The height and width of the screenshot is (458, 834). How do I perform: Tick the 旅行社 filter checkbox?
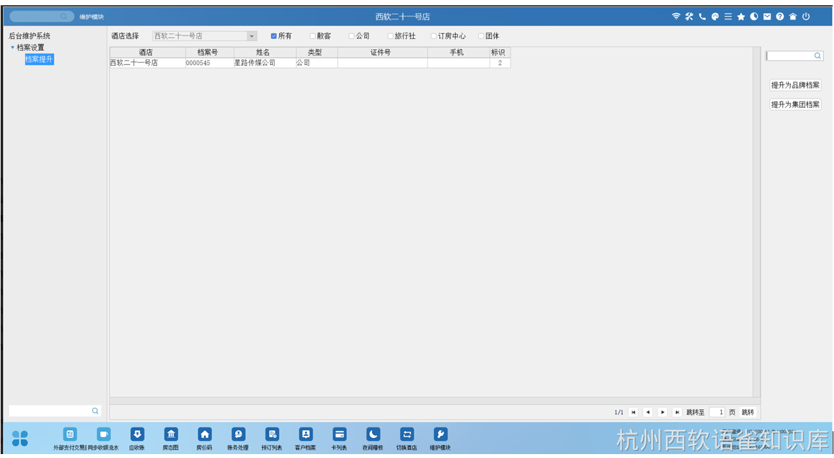390,37
